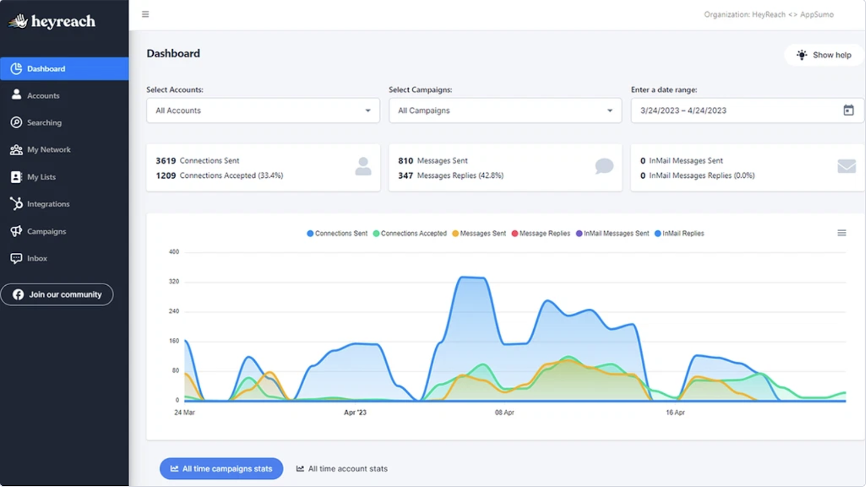Viewport: 866px width, 488px height.
Task: Toggle the Messages Sent legend series
Action: click(x=478, y=233)
